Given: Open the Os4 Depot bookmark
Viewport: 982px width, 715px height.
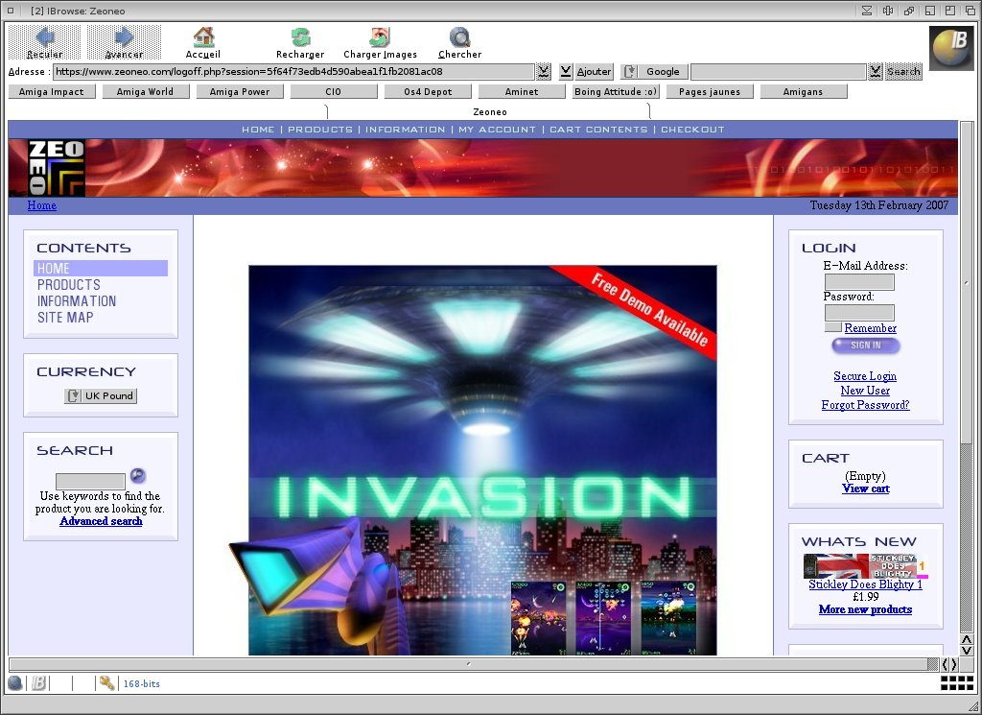Looking at the screenshot, I should 428,91.
